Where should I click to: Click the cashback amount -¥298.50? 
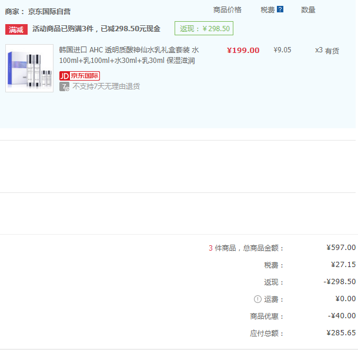[340, 281]
